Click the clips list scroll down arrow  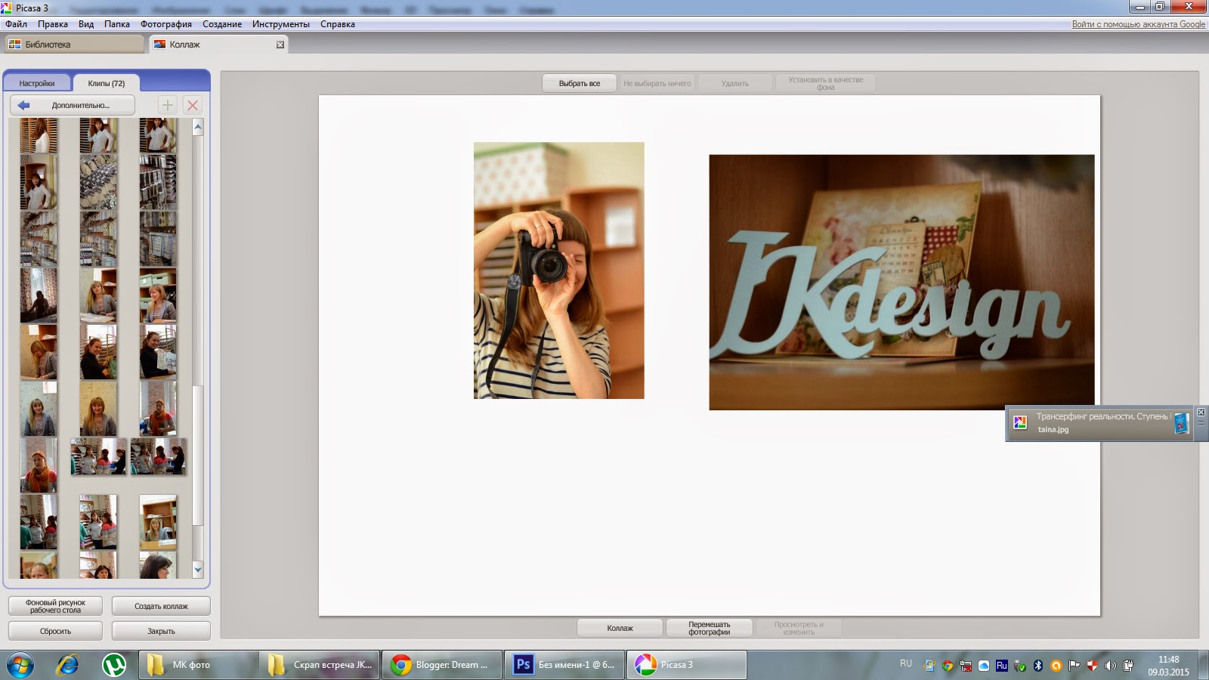click(x=198, y=569)
